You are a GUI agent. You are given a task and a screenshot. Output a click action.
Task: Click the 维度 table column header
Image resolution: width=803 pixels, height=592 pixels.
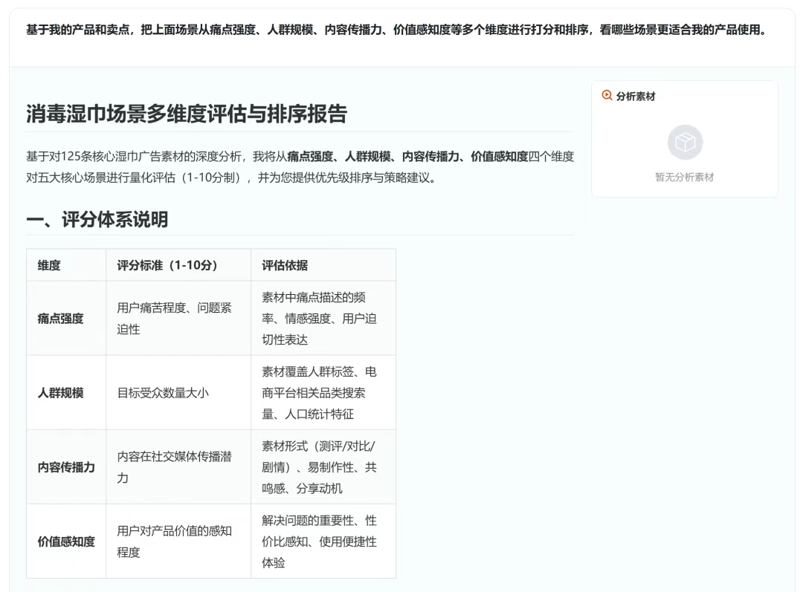point(49,265)
